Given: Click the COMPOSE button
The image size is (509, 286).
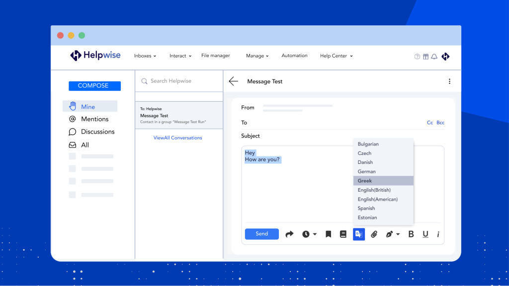Looking at the screenshot, I should click(x=94, y=86).
